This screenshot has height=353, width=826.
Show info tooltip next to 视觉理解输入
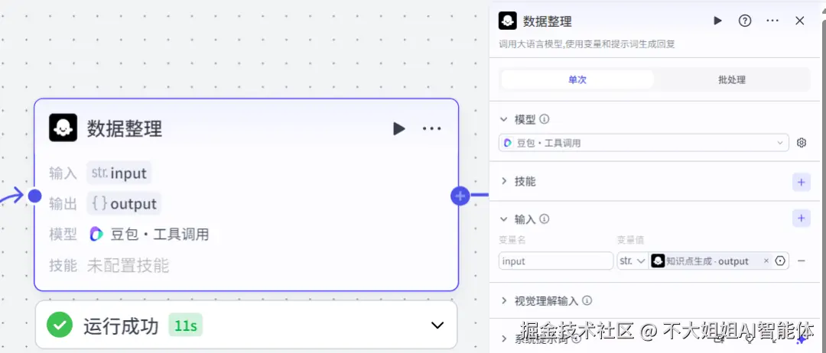coord(587,300)
